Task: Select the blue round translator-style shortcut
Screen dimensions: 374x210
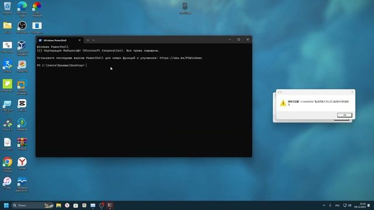Action: 8,66
